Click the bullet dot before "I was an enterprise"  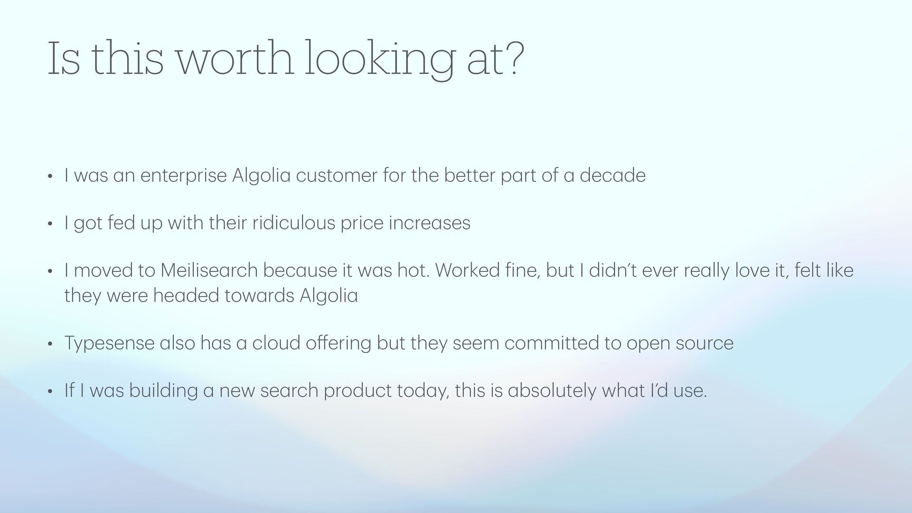(x=49, y=177)
